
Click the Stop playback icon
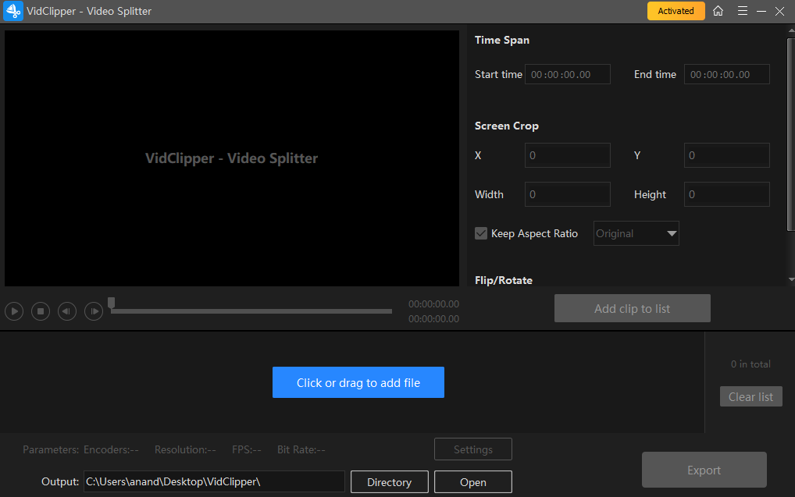41,311
